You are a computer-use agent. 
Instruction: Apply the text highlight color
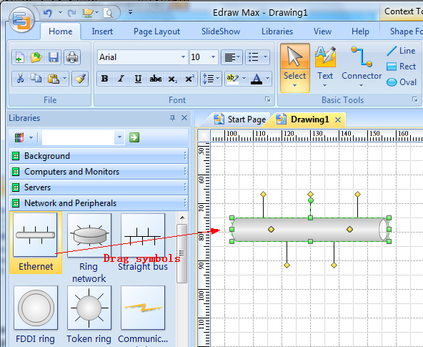pyautogui.click(x=232, y=79)
